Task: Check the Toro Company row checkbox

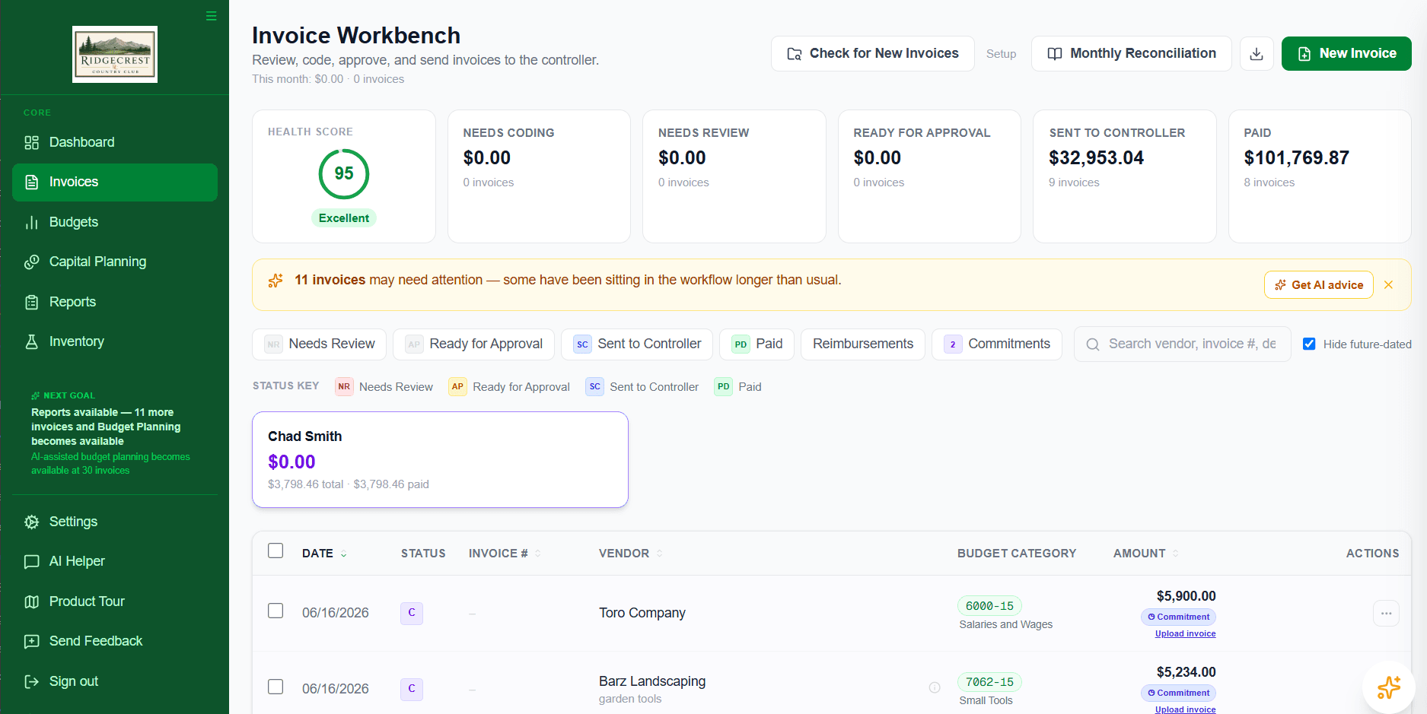Action: (276, 611)
